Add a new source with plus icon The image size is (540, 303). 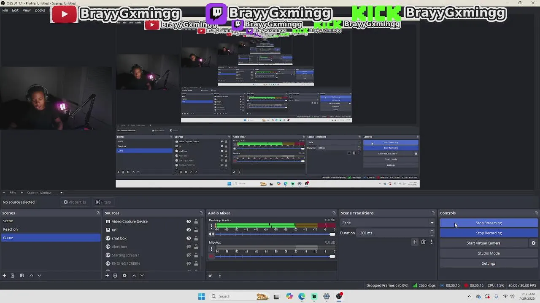[x=107, y=276]
